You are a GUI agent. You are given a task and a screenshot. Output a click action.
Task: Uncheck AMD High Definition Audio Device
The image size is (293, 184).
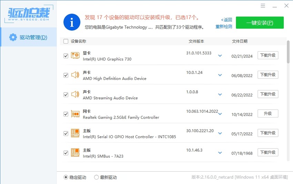coord(66,75)
